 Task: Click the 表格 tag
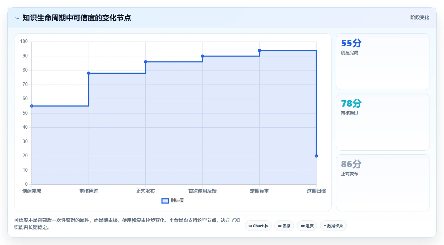(x=284, y=226)
